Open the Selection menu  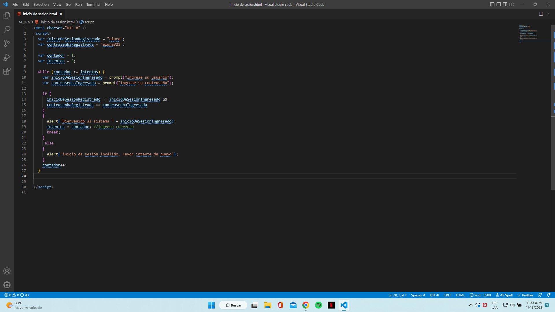click(x=41, y=4)
